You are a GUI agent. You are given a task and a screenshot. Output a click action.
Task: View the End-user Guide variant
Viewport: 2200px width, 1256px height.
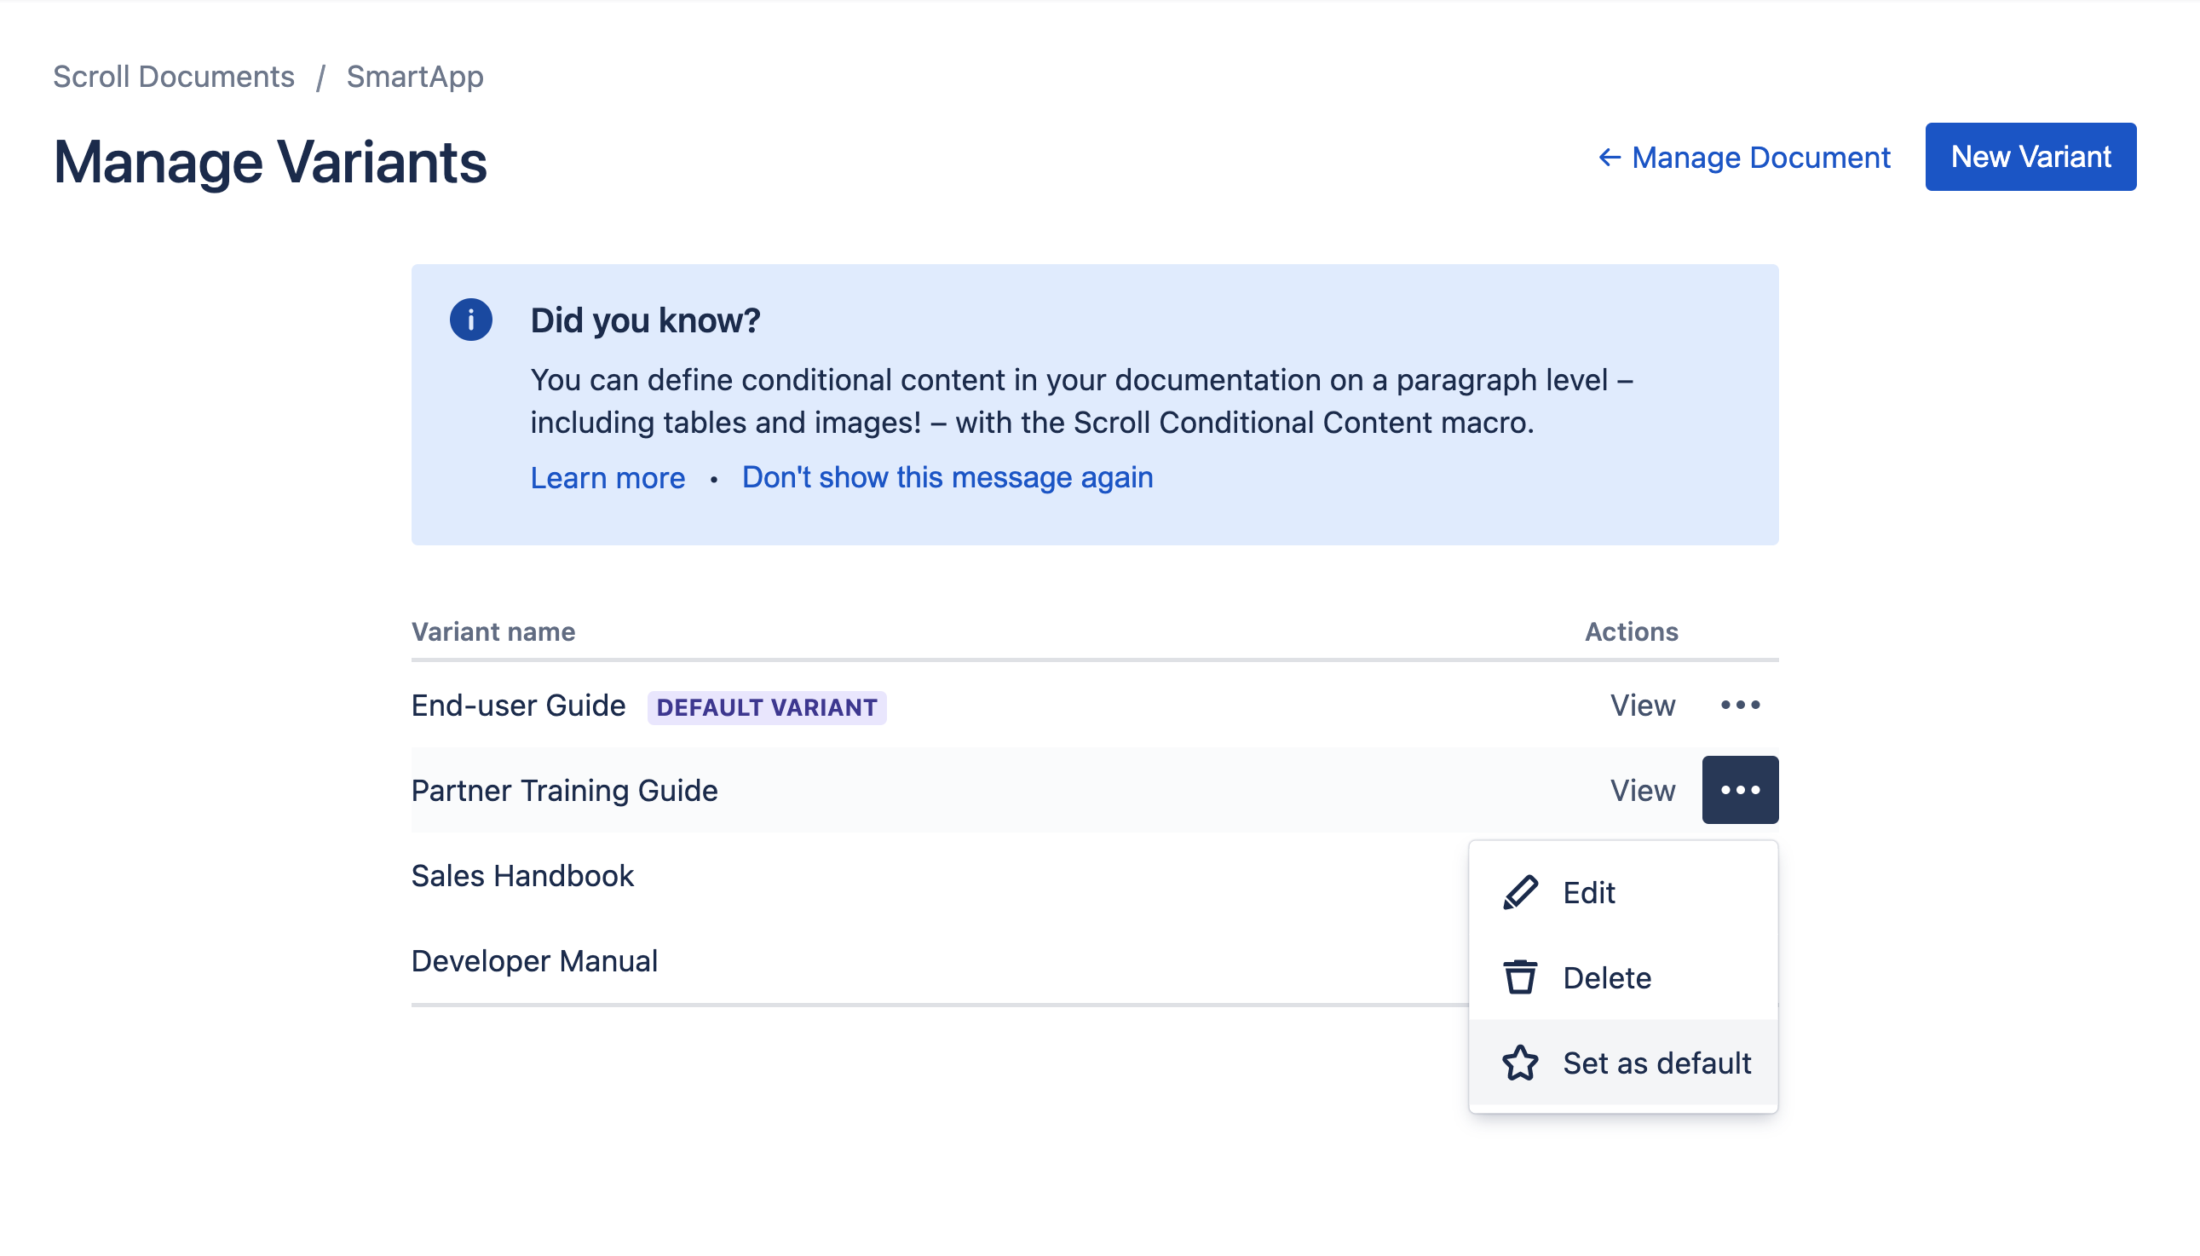(1642, 706)
